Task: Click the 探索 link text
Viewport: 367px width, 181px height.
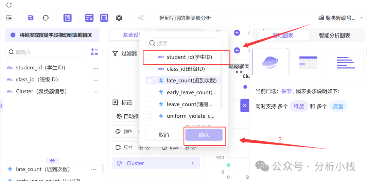Action: coord(286,91)
